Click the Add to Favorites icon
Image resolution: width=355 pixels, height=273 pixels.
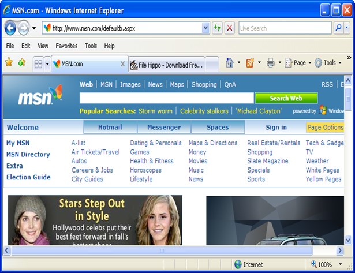(x=21, y=62)
